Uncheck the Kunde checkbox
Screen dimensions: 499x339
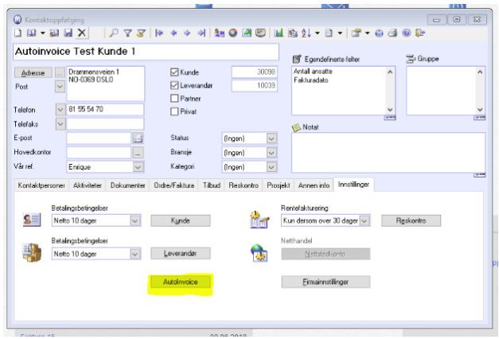(x=174, y=72)
